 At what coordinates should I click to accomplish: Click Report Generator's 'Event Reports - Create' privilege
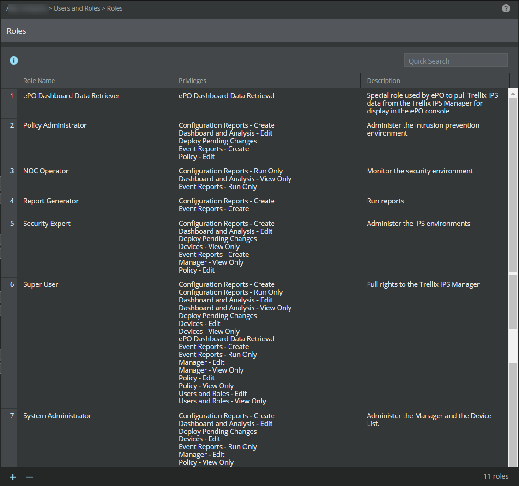[x=213, y=209]
